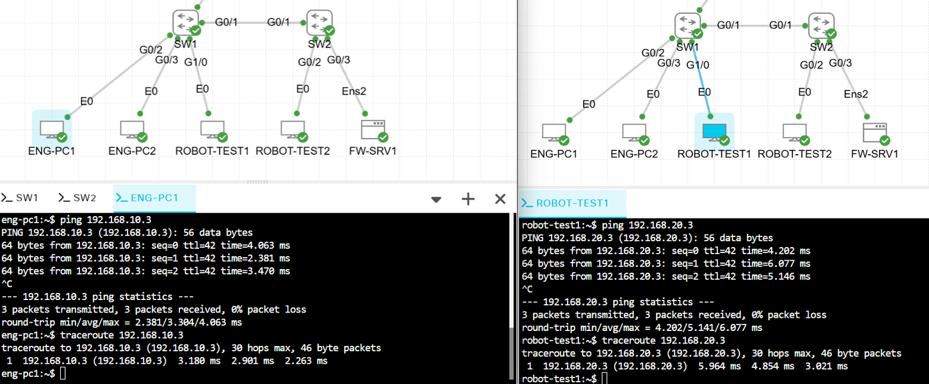Select FW-SRV1 server node in right topology
Screen dimensions: 929x384
(x=875, y=132)
